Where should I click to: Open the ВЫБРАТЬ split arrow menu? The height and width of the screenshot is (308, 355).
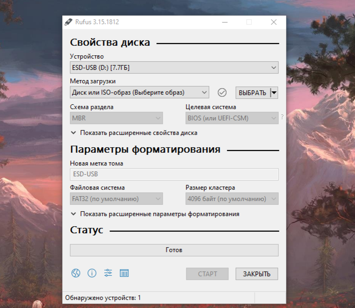pos(274,92)
